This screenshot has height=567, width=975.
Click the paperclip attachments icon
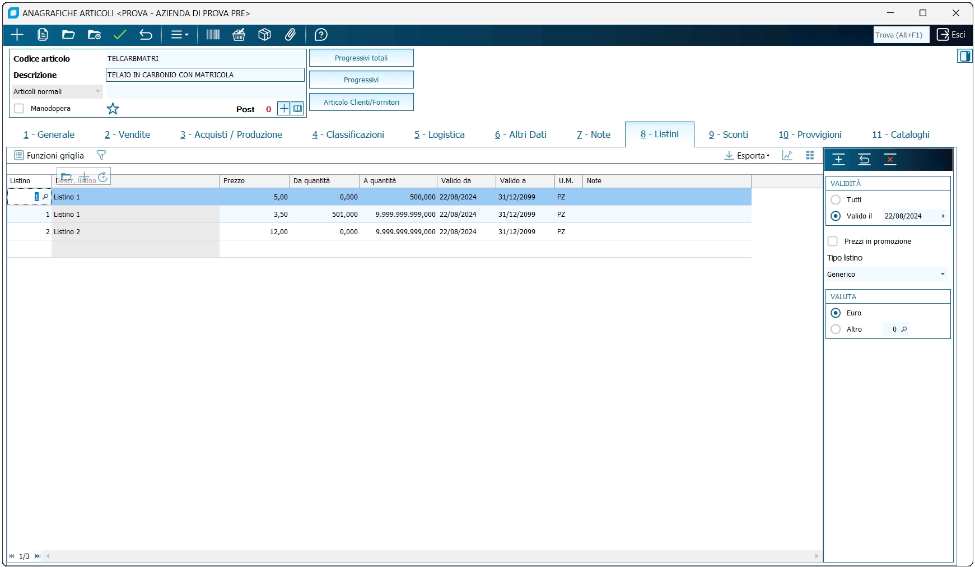(290, 35)
